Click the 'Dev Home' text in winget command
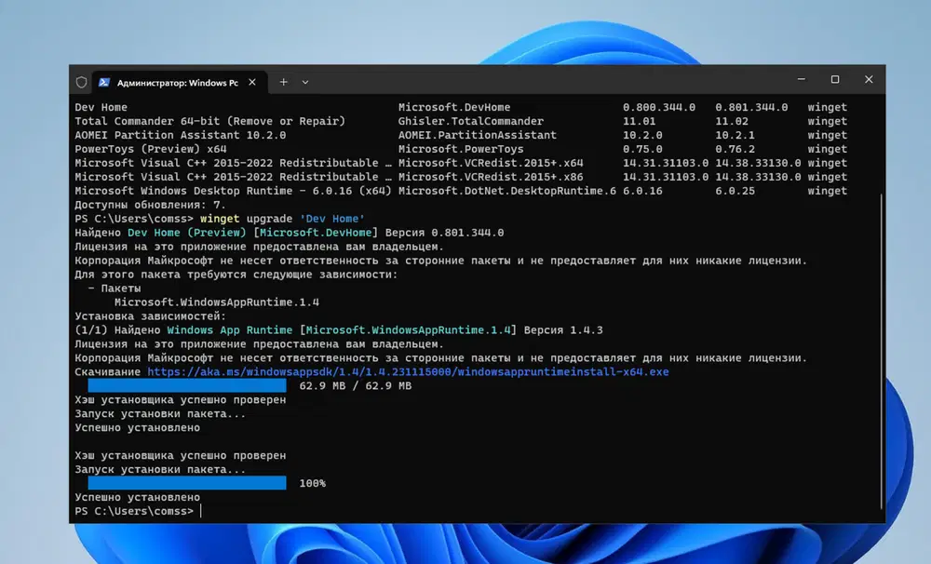 (x=332, y=219)
